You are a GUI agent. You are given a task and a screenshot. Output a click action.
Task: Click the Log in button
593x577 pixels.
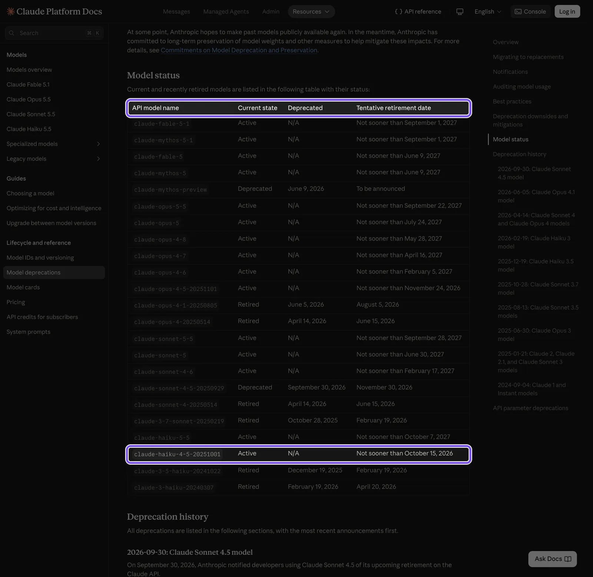click(567, 11)
